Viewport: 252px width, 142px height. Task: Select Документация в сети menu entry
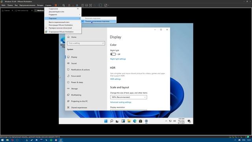(x=63, y=11)
